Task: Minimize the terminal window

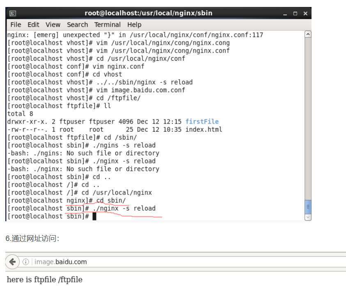Action: (x=285, y=14)
